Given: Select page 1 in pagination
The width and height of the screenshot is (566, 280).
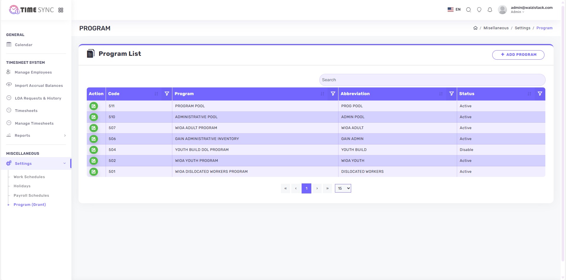Looking at the screenshot, I should tap(306, 188).
